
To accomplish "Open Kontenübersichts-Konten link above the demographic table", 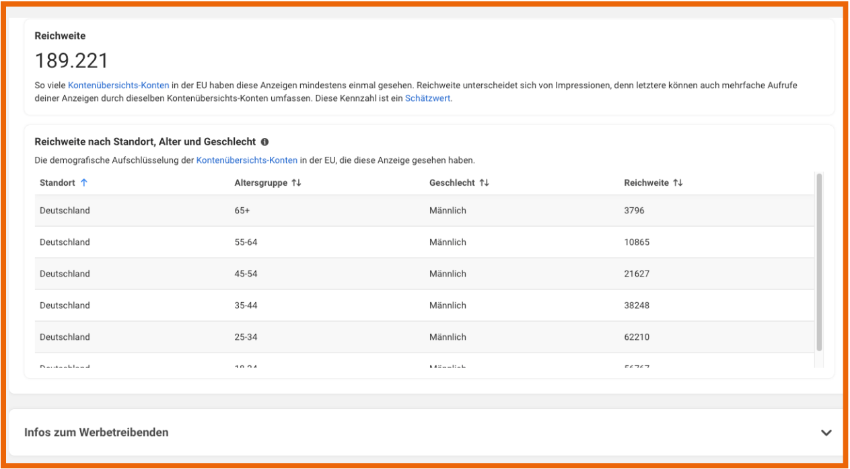I will [x=246, y=160].
